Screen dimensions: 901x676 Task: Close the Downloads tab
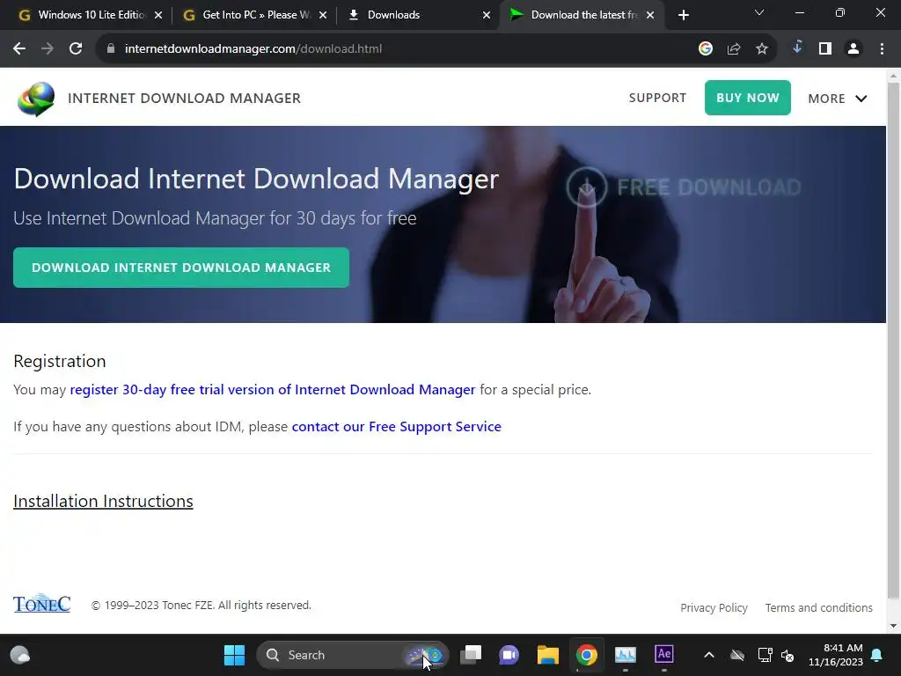tap(487, 15)
